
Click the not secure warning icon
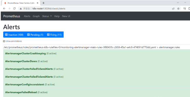[x=21, y=9]
